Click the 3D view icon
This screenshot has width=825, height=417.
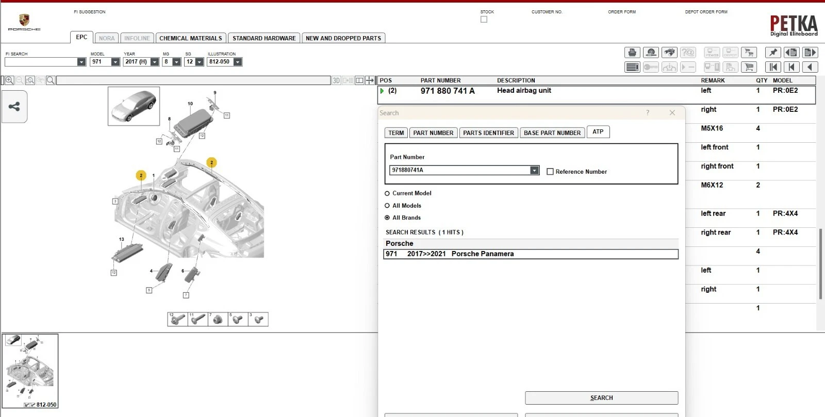click(336, 80)
